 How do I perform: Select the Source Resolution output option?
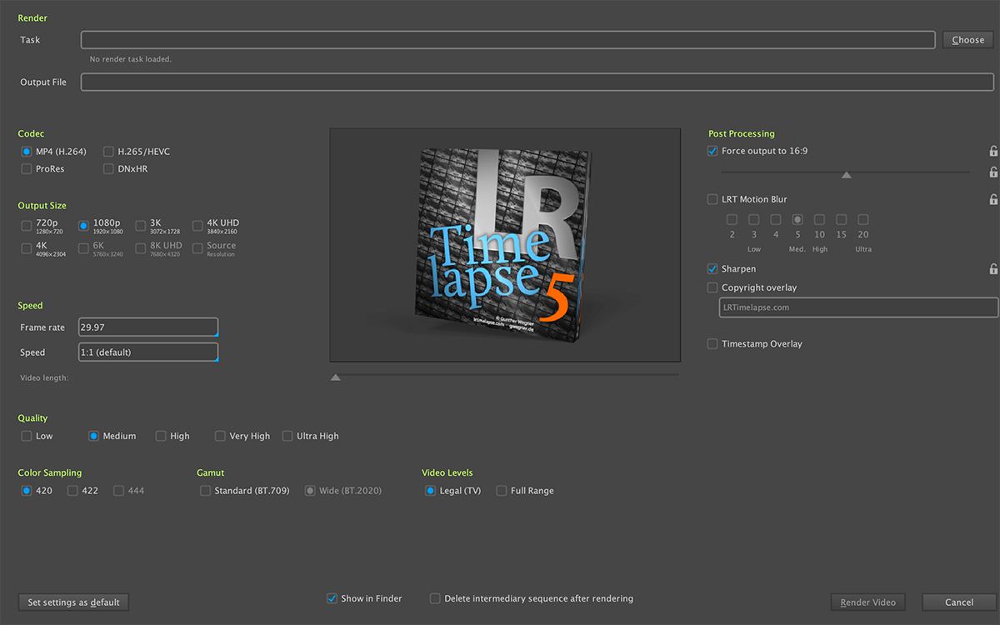coord(197,247)
